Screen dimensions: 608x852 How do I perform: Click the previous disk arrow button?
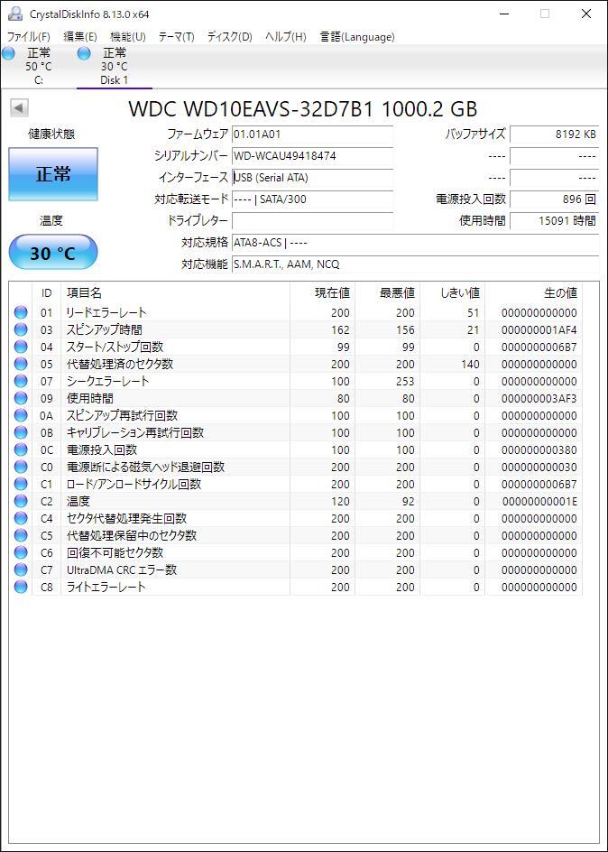19,108
